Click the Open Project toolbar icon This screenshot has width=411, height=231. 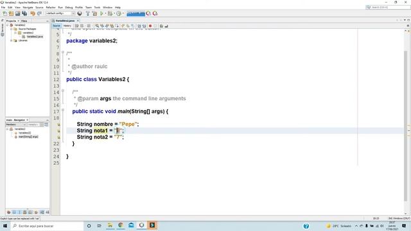pyautogui.click(x=17, y=13)
